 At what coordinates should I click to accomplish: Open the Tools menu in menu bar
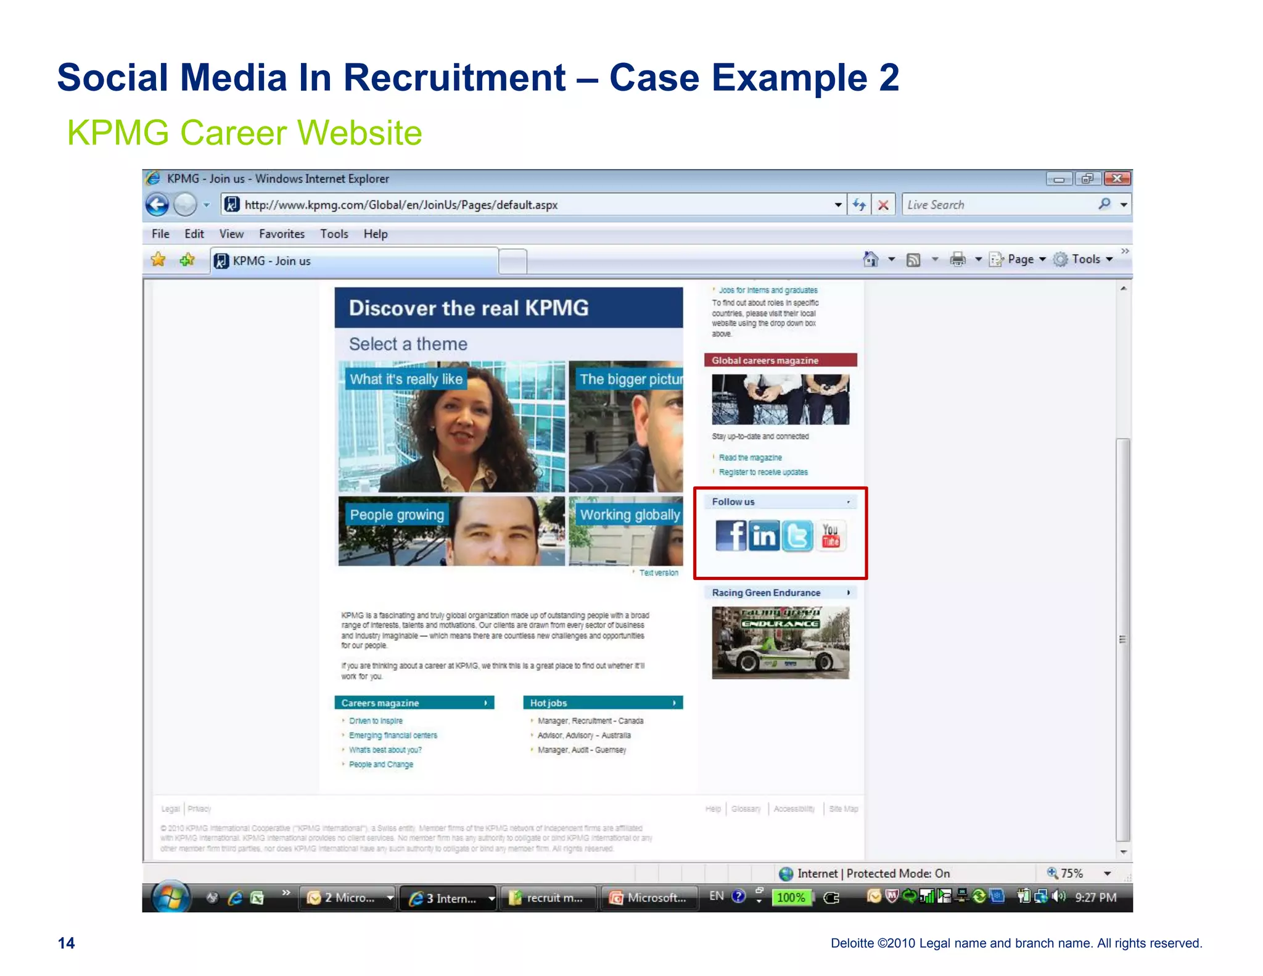(334, 234)
